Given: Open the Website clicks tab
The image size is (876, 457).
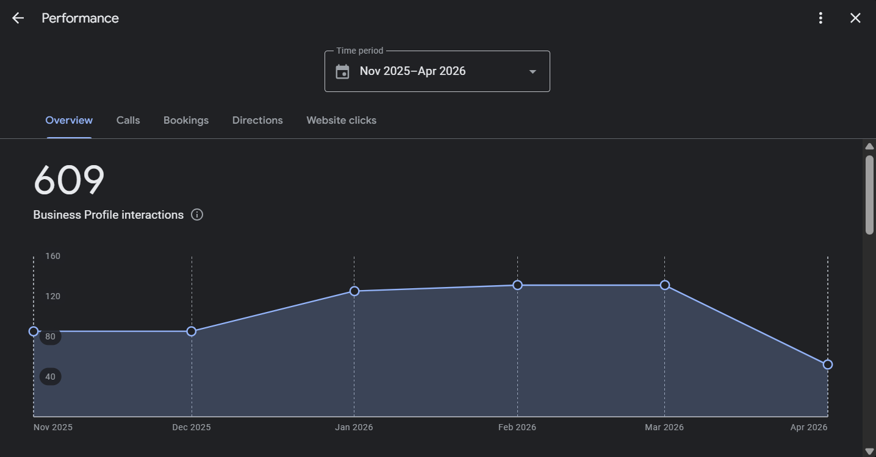Looking at the screenshot, I should click(341, 120).
